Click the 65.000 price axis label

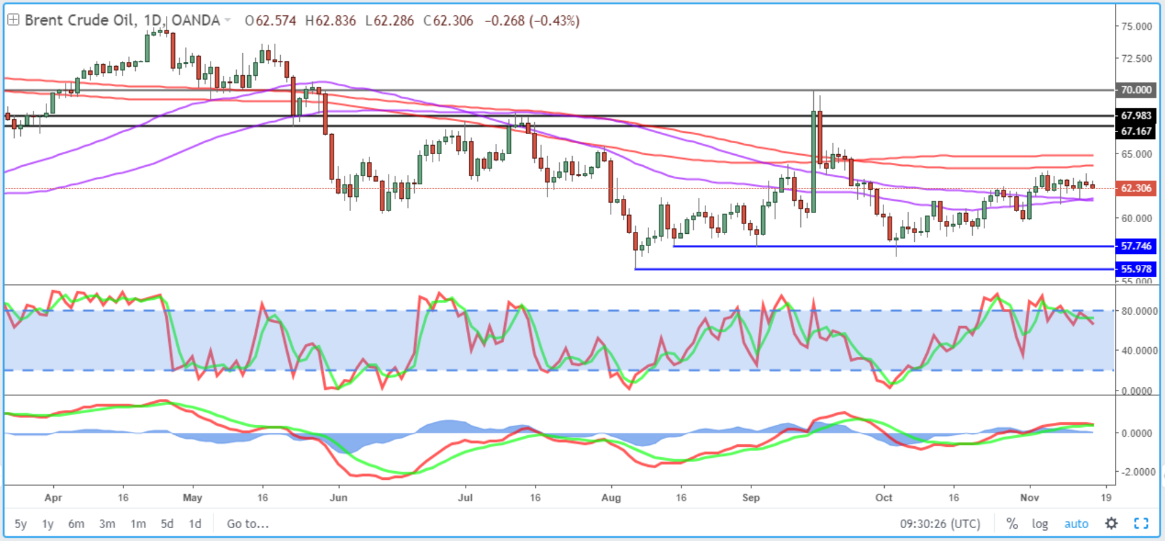1137,154
